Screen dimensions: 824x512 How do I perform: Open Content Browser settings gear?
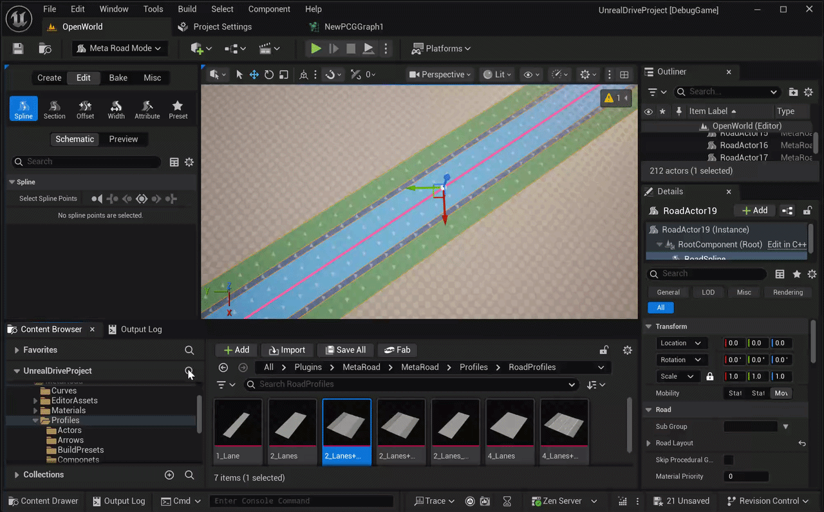pyautogui.click(x=628, y=350)
